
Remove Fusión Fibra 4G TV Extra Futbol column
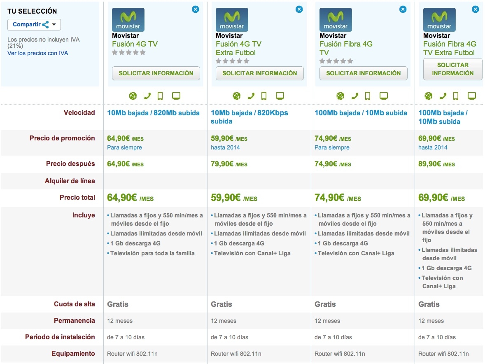[476, 9]
